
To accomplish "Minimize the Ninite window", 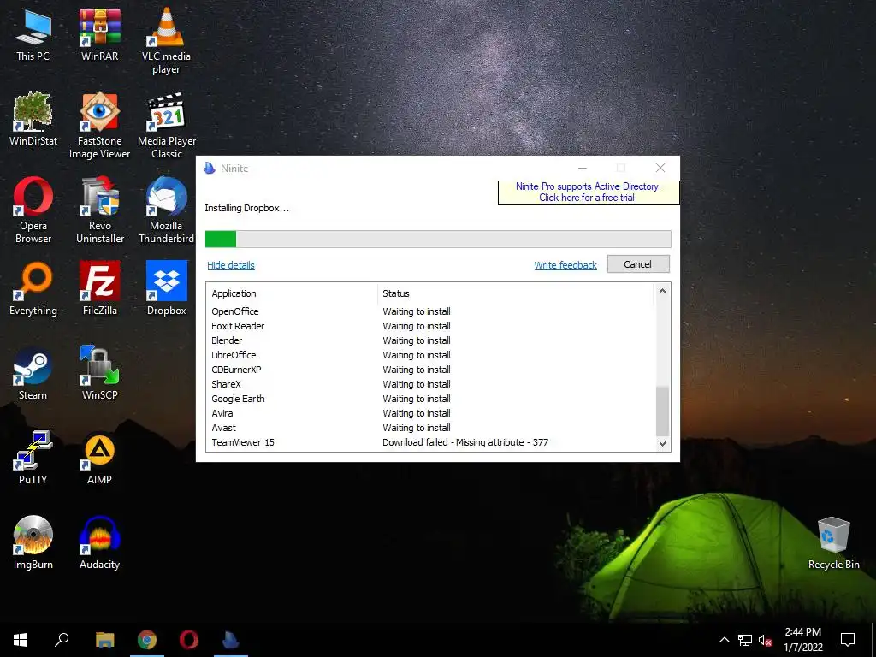I will (x=582, y=168).
